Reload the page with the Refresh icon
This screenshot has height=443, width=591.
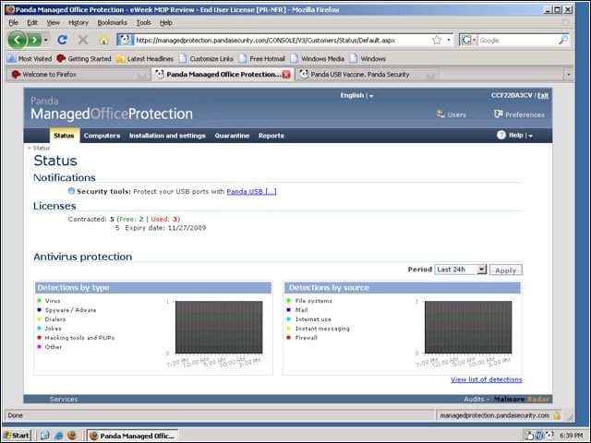click(62, 40)
